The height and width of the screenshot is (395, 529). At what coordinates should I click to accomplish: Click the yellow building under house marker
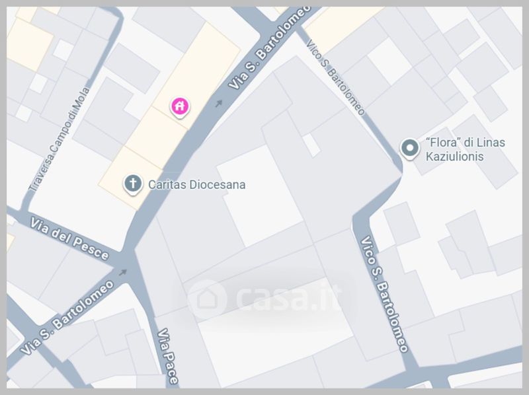click(x=158, y=137)
